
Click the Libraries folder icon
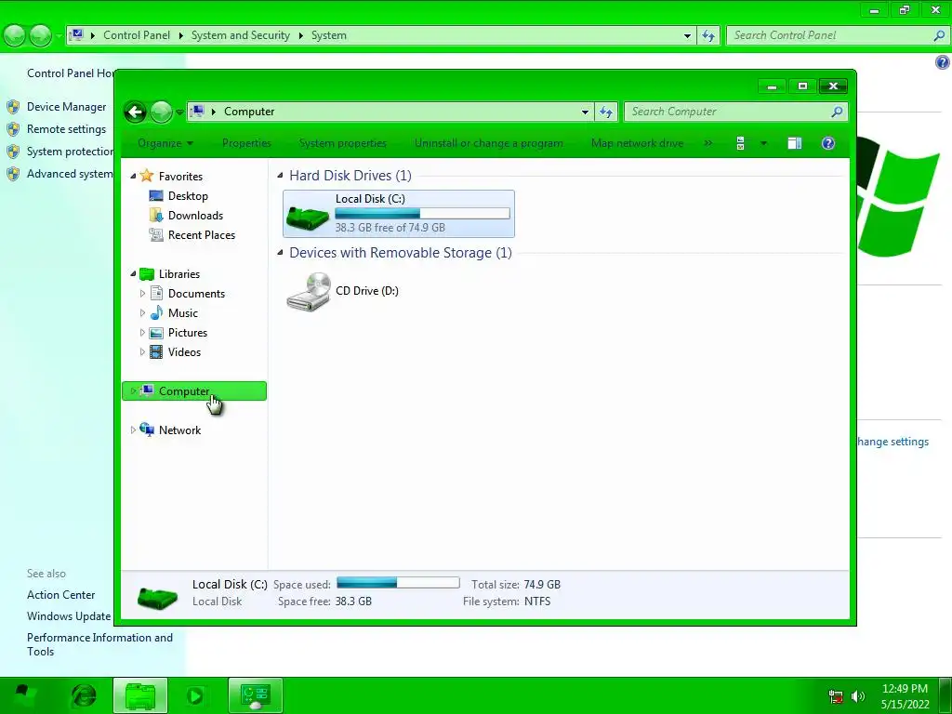click(147, 274)
